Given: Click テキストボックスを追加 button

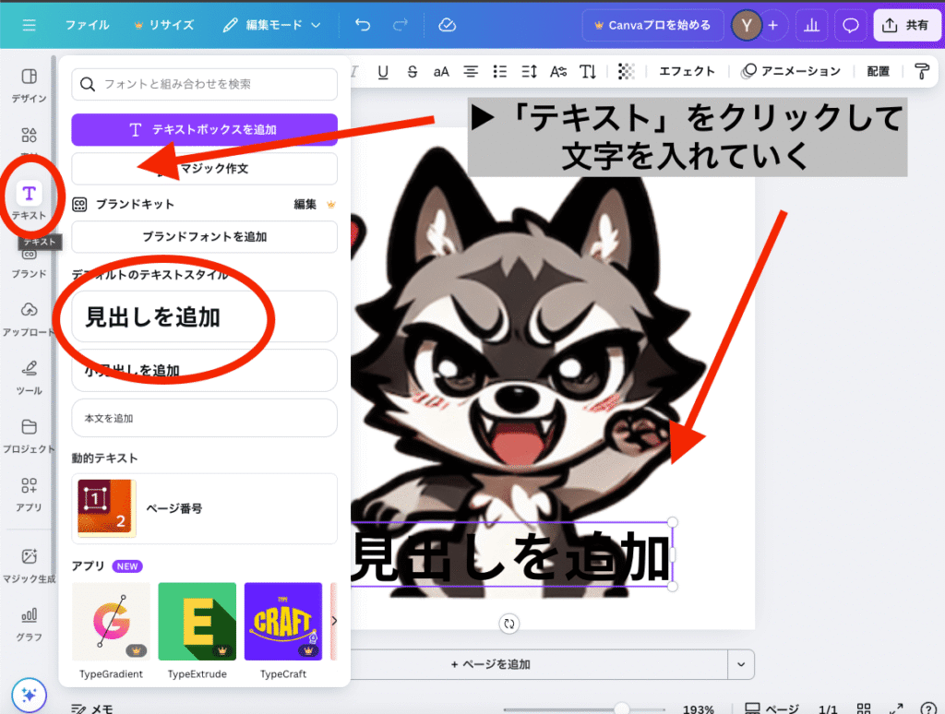Looking at the screenshot, I should (x=204, y=129).
